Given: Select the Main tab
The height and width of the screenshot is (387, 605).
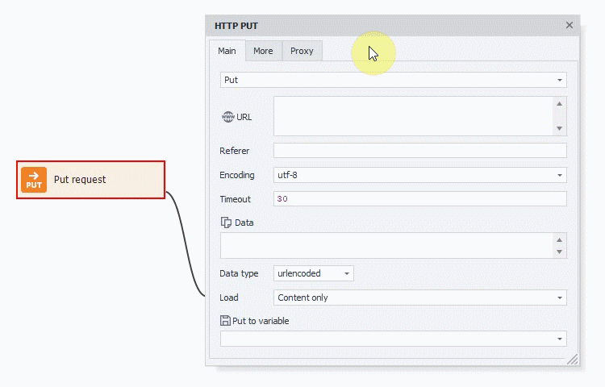Looking at the screenshot, I should tap(227, 51).
